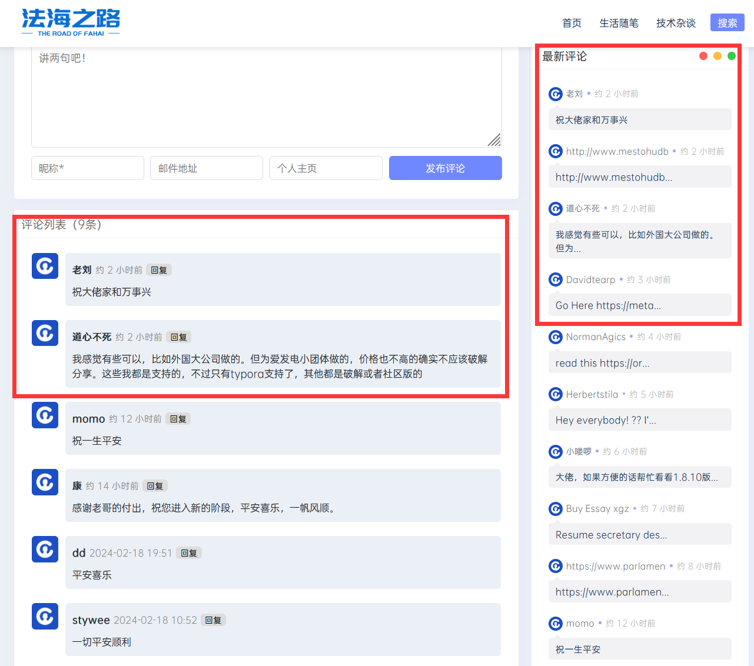This screenshot has height=666, width=754.
Task: Click Davidtearp's avatar in 最新评论 sidebar
Action: tap(555, 279)
